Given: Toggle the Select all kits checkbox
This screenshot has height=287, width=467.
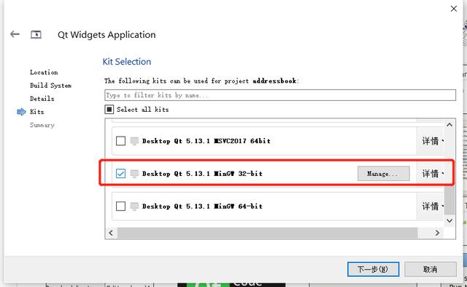Looking at the screenshot, I should click(109, 110).
